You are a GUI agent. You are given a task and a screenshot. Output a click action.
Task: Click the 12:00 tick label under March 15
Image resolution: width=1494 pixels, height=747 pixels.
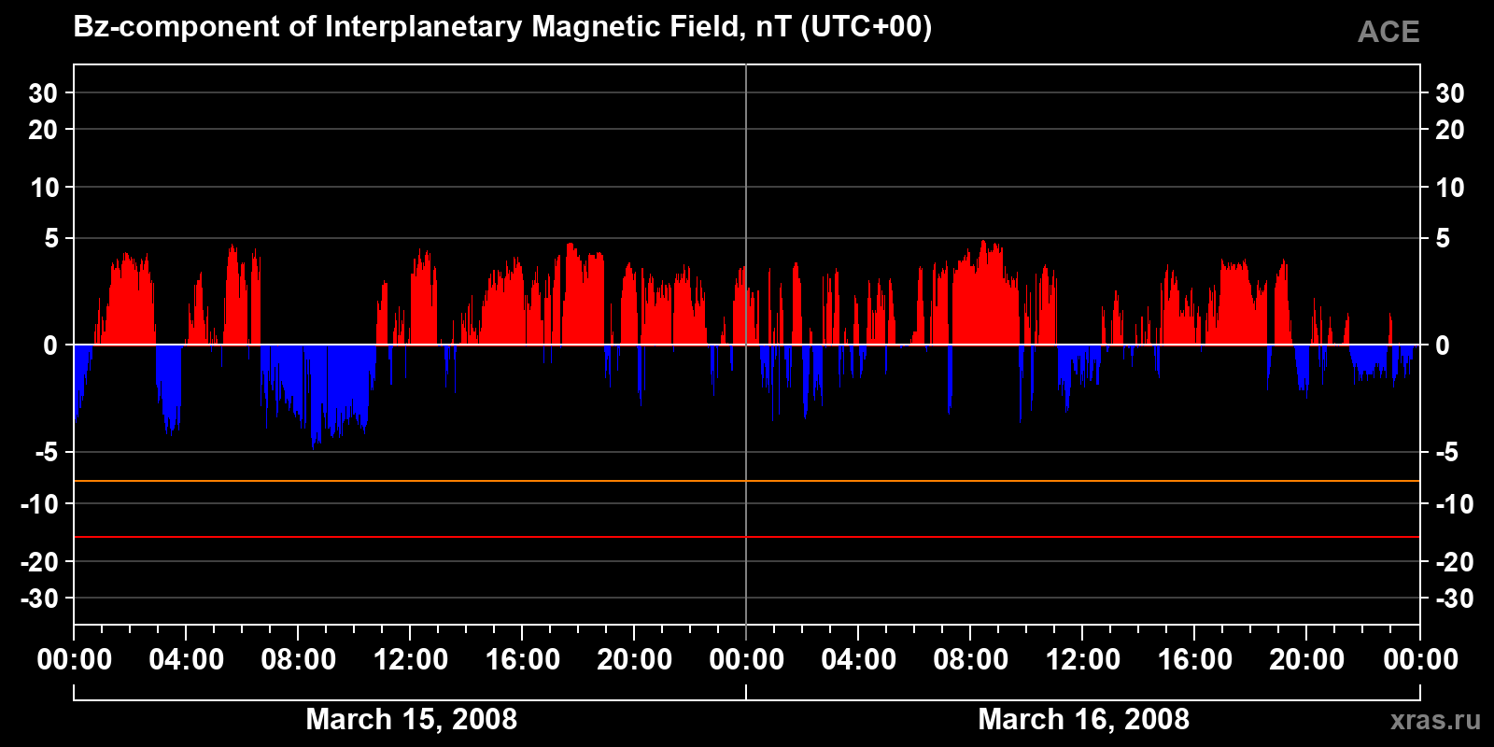pos(411,660)
